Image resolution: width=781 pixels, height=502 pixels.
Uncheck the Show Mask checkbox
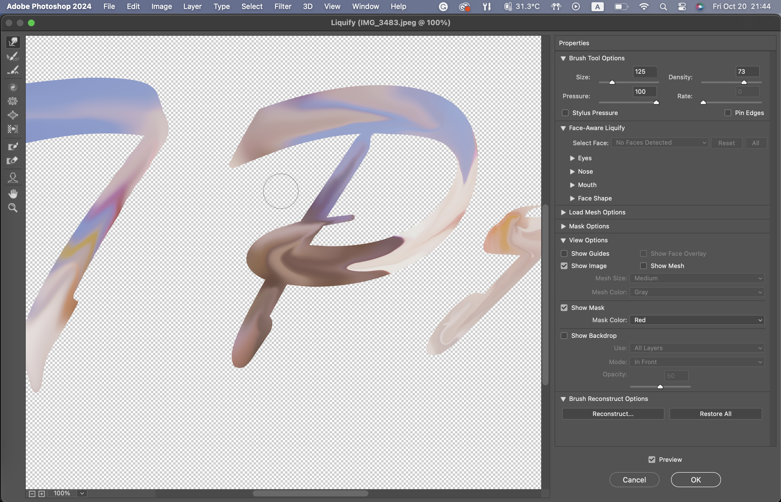(564, 308)
